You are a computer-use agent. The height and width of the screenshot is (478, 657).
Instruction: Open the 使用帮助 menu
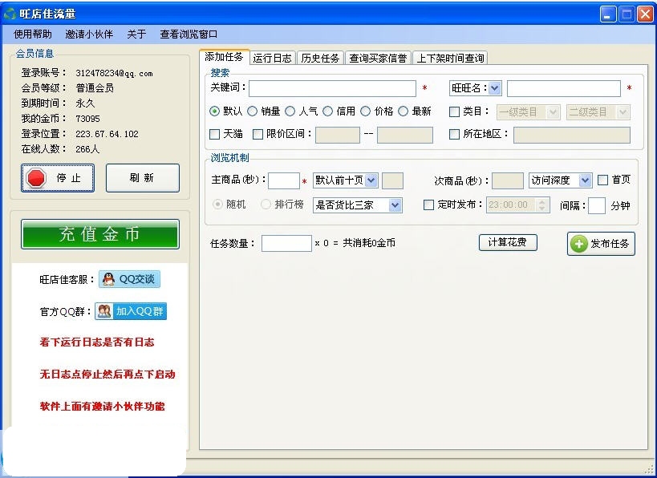pos(33,34)
